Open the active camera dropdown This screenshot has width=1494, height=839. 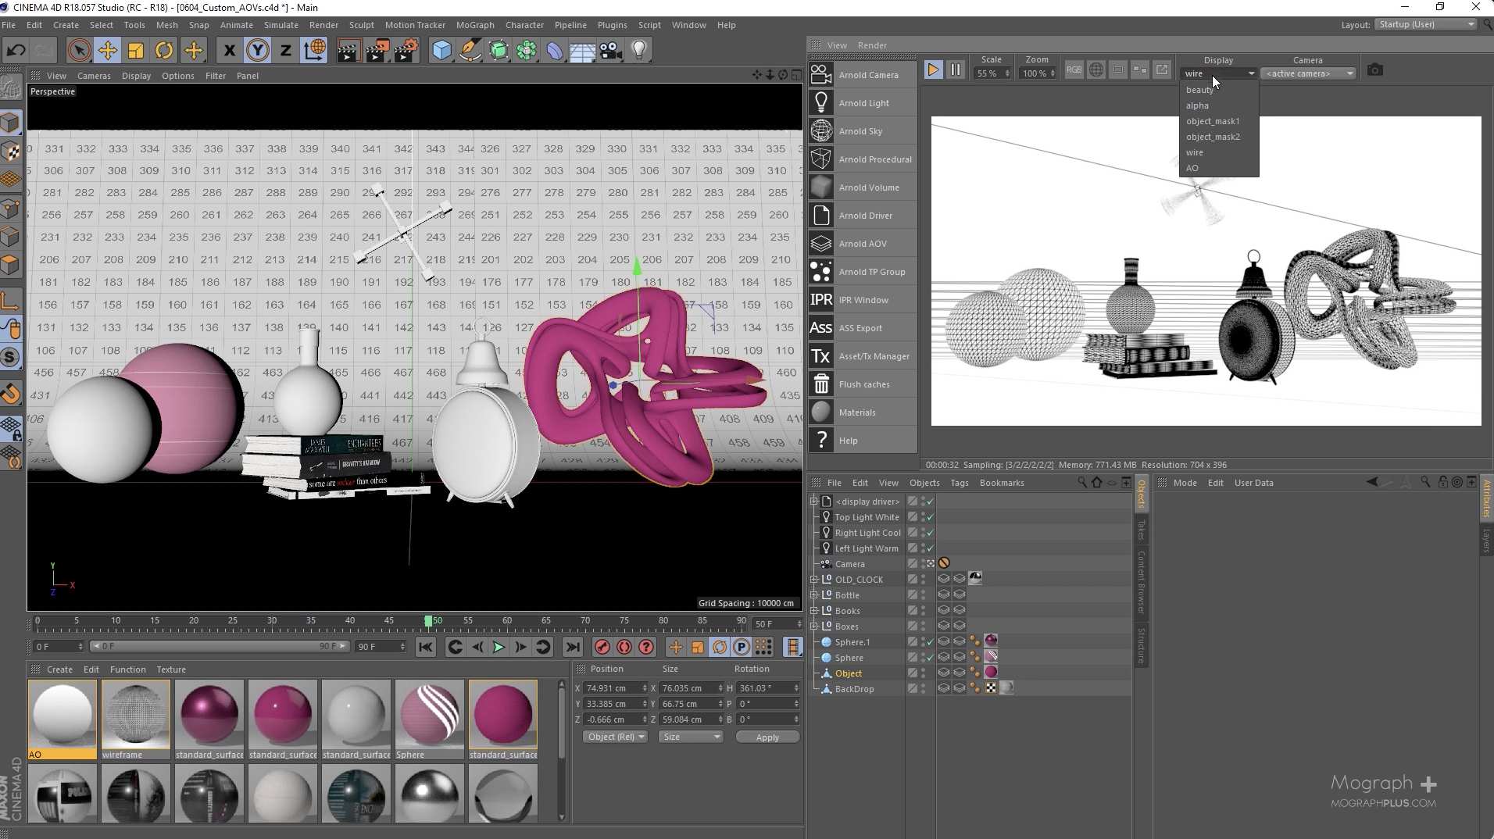click(1308, 73)
